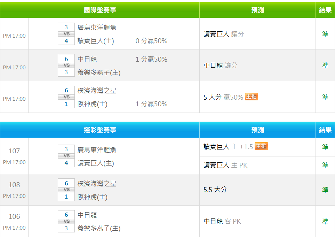Click the 主推 badge beside 5 大分 prediction
Image resolution: width=335 pixels, height=238 pixels.
point(251,97)
